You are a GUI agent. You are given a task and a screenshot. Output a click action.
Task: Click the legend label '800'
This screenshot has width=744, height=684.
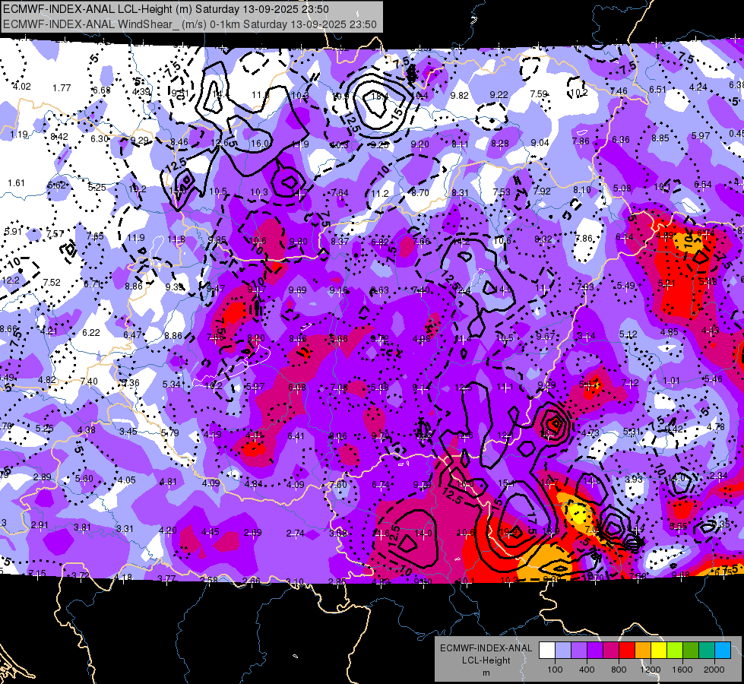click(x=619, y=670)
